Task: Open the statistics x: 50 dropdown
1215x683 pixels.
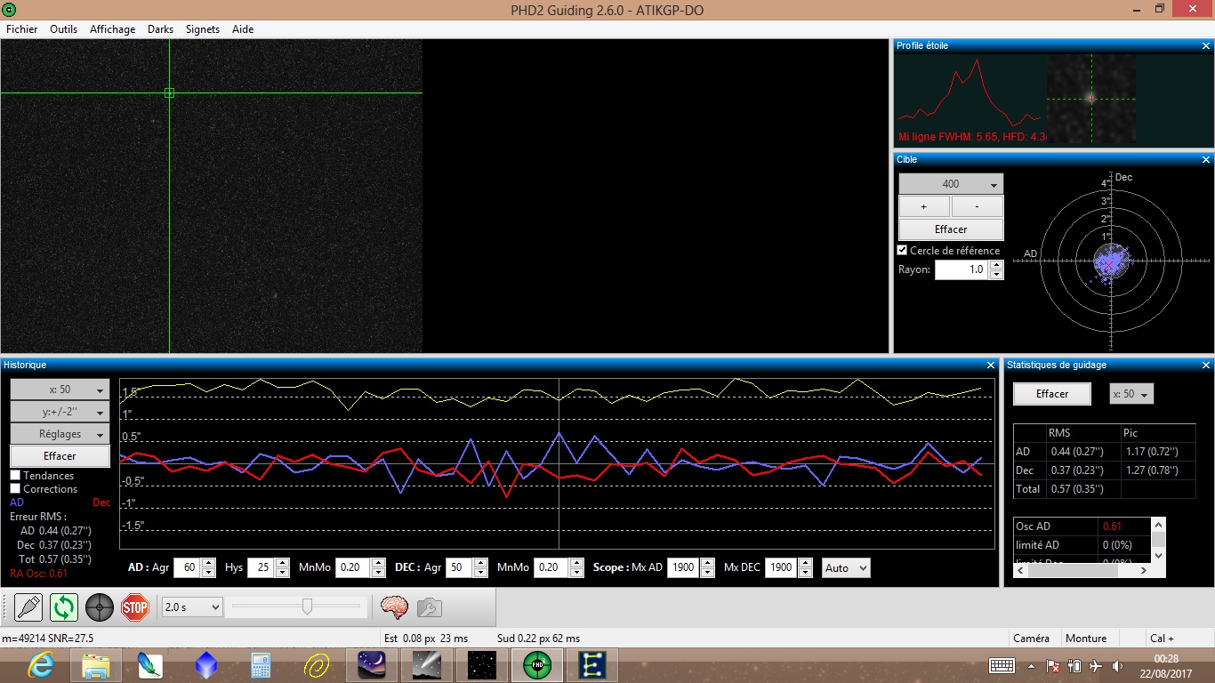Action: pos(1132,394)
